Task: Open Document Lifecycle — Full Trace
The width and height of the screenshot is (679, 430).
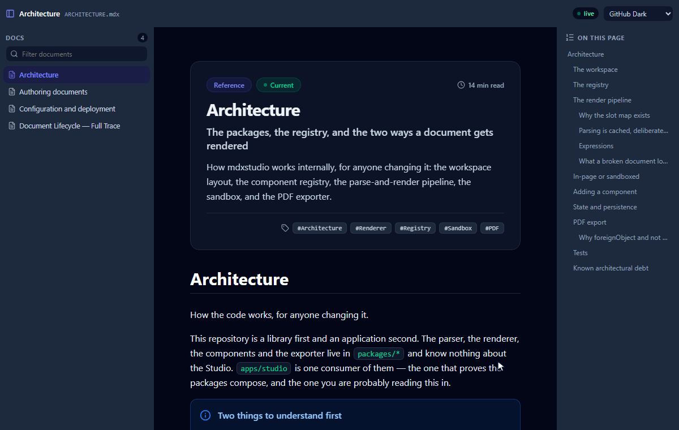Action: [x=77, y=126]
